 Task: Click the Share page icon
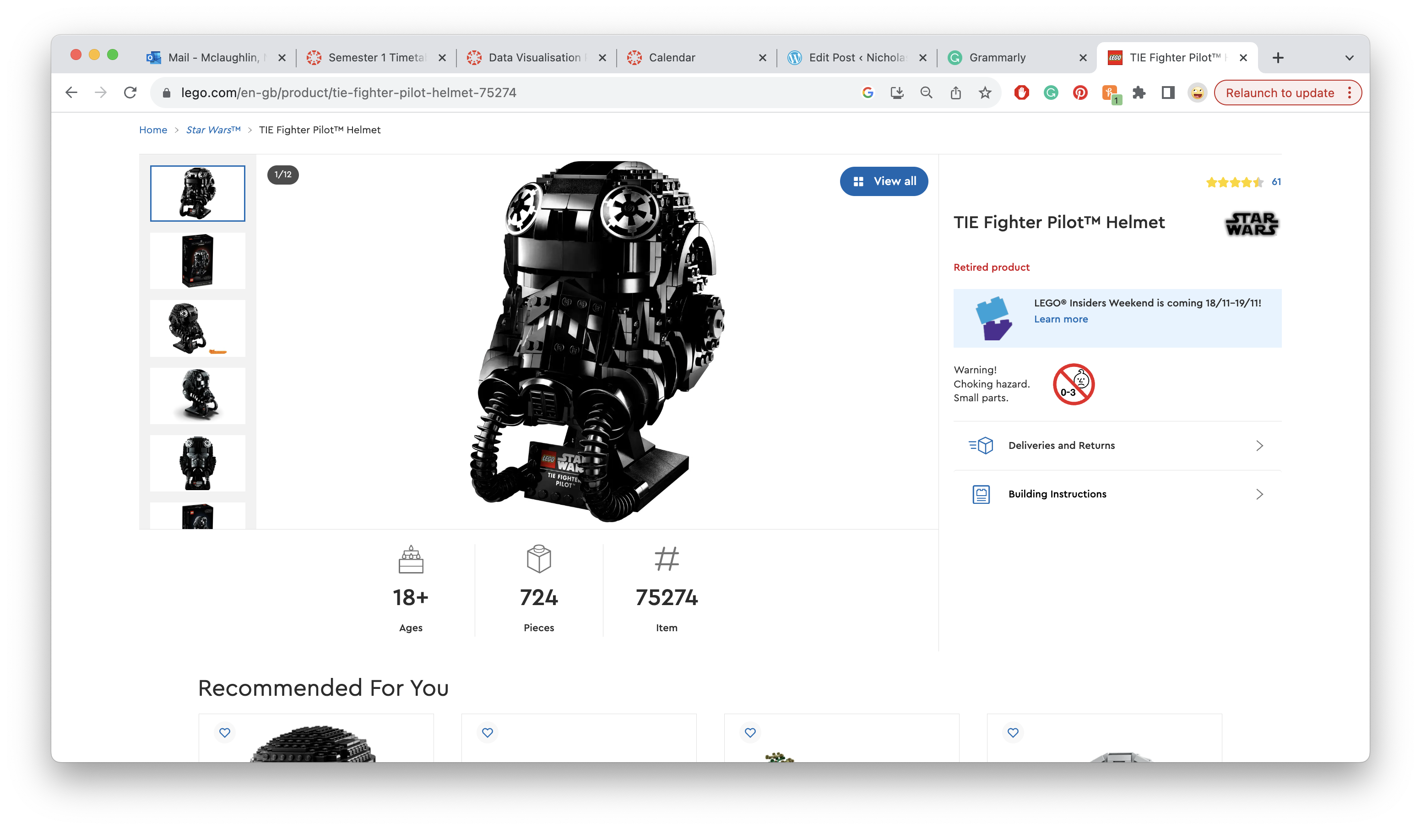(x=955, y=93)
